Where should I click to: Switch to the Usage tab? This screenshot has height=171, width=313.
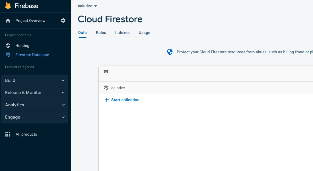coord(145,32)
